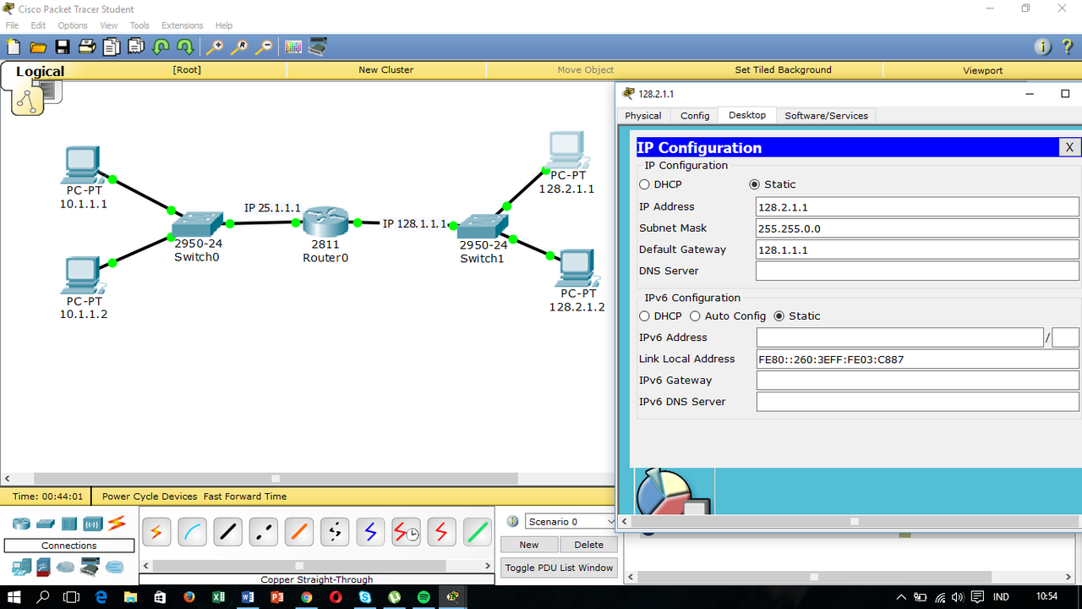Click the New scenario button
1082x609 pixels.
[x=529, y=545]
